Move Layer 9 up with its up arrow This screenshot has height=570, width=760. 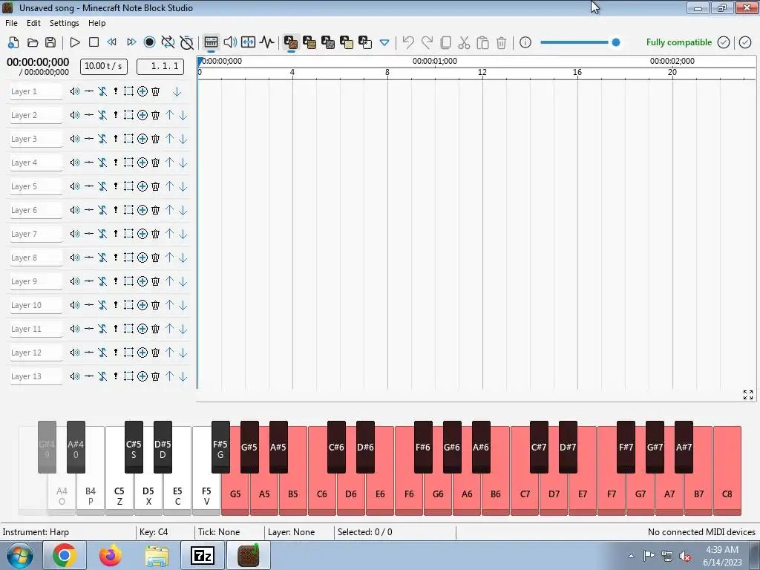[170, 281]
